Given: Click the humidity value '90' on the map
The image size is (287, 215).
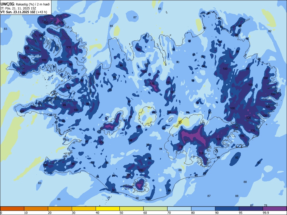Looking at the screenshot, I should 137,198.
